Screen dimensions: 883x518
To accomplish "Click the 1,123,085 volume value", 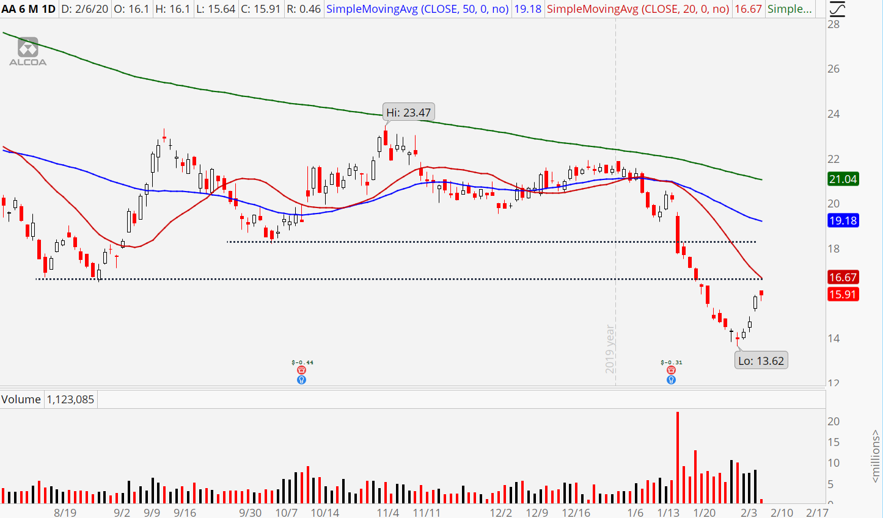I will point(70,400).
